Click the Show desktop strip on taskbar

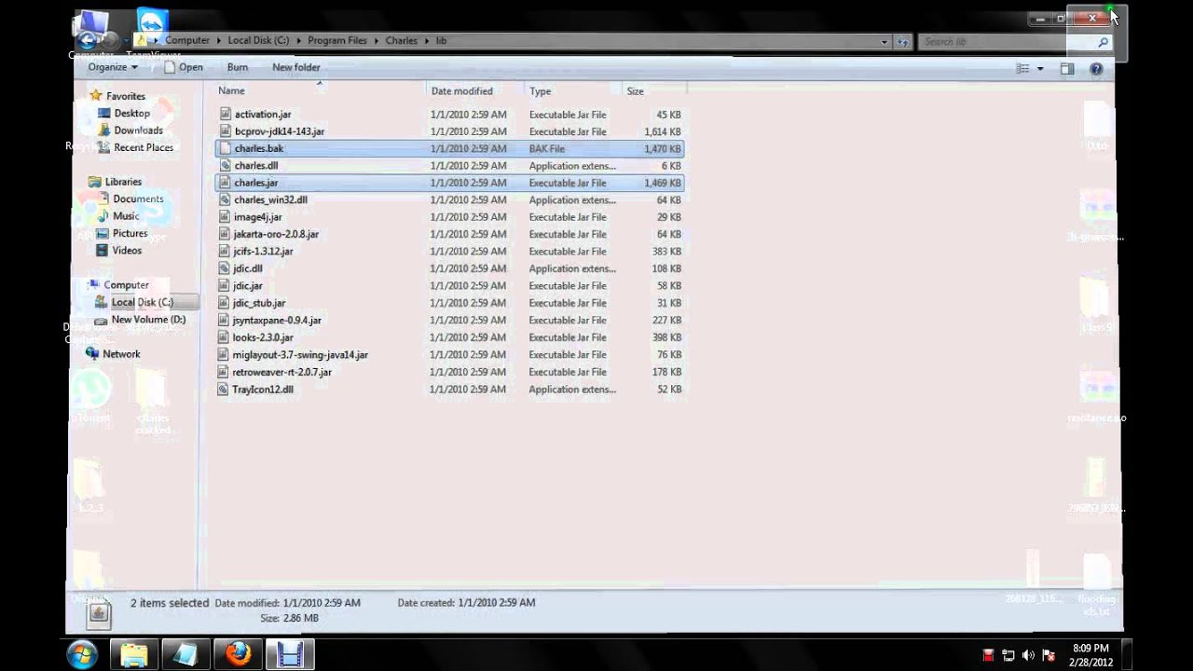[1126, 654]
